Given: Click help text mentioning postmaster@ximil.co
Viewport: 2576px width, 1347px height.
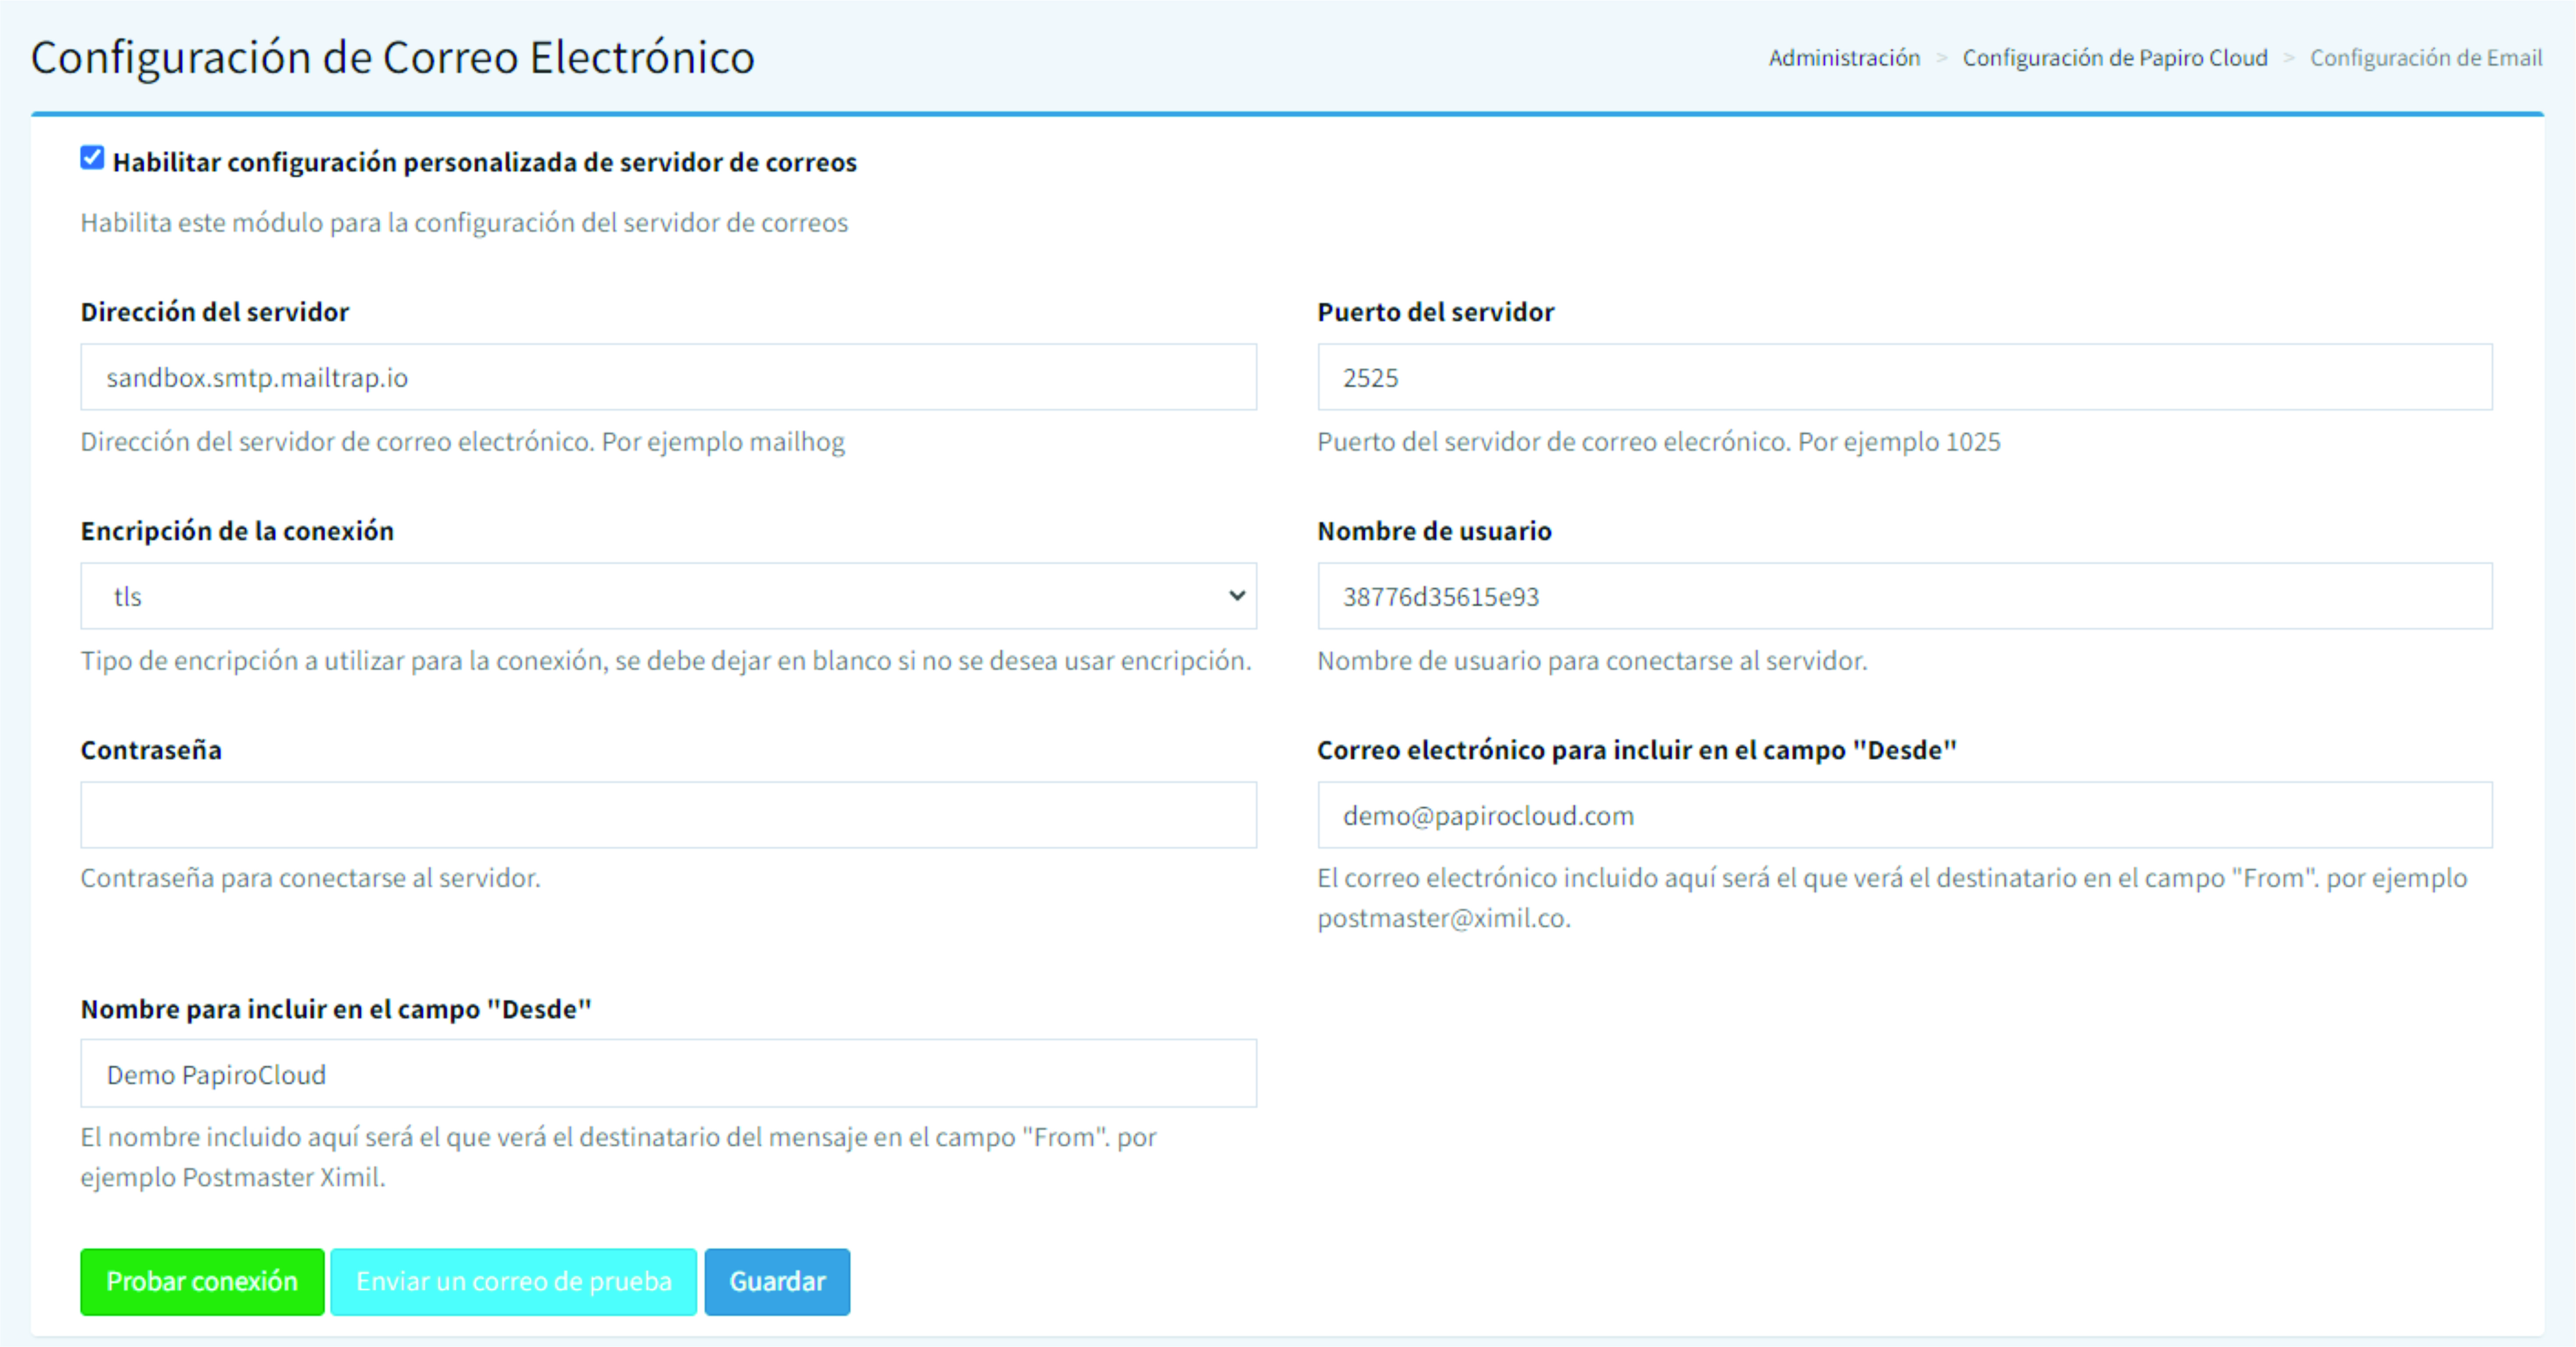Looking at the screenshot, I should coord(1892,898).
